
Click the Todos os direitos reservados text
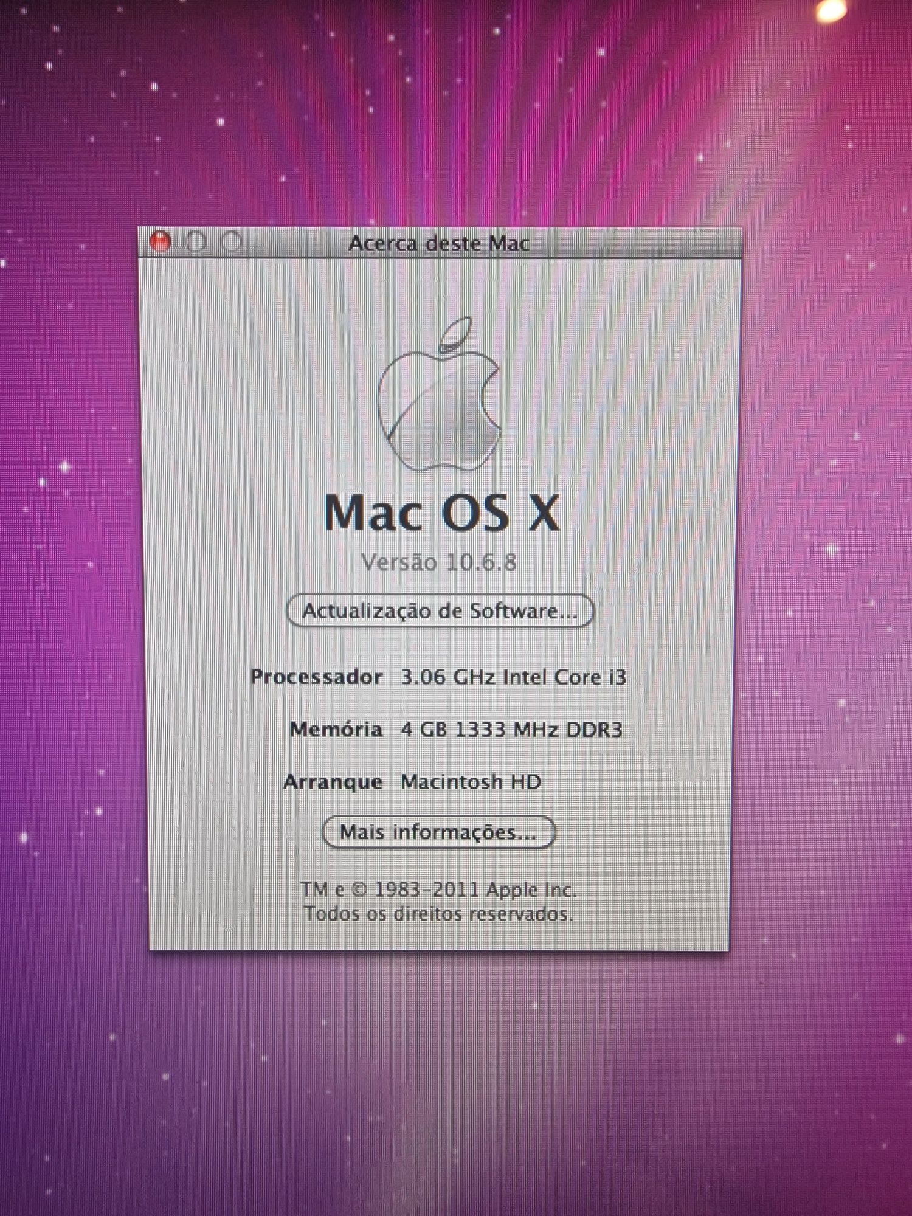[x=438, y=913]
